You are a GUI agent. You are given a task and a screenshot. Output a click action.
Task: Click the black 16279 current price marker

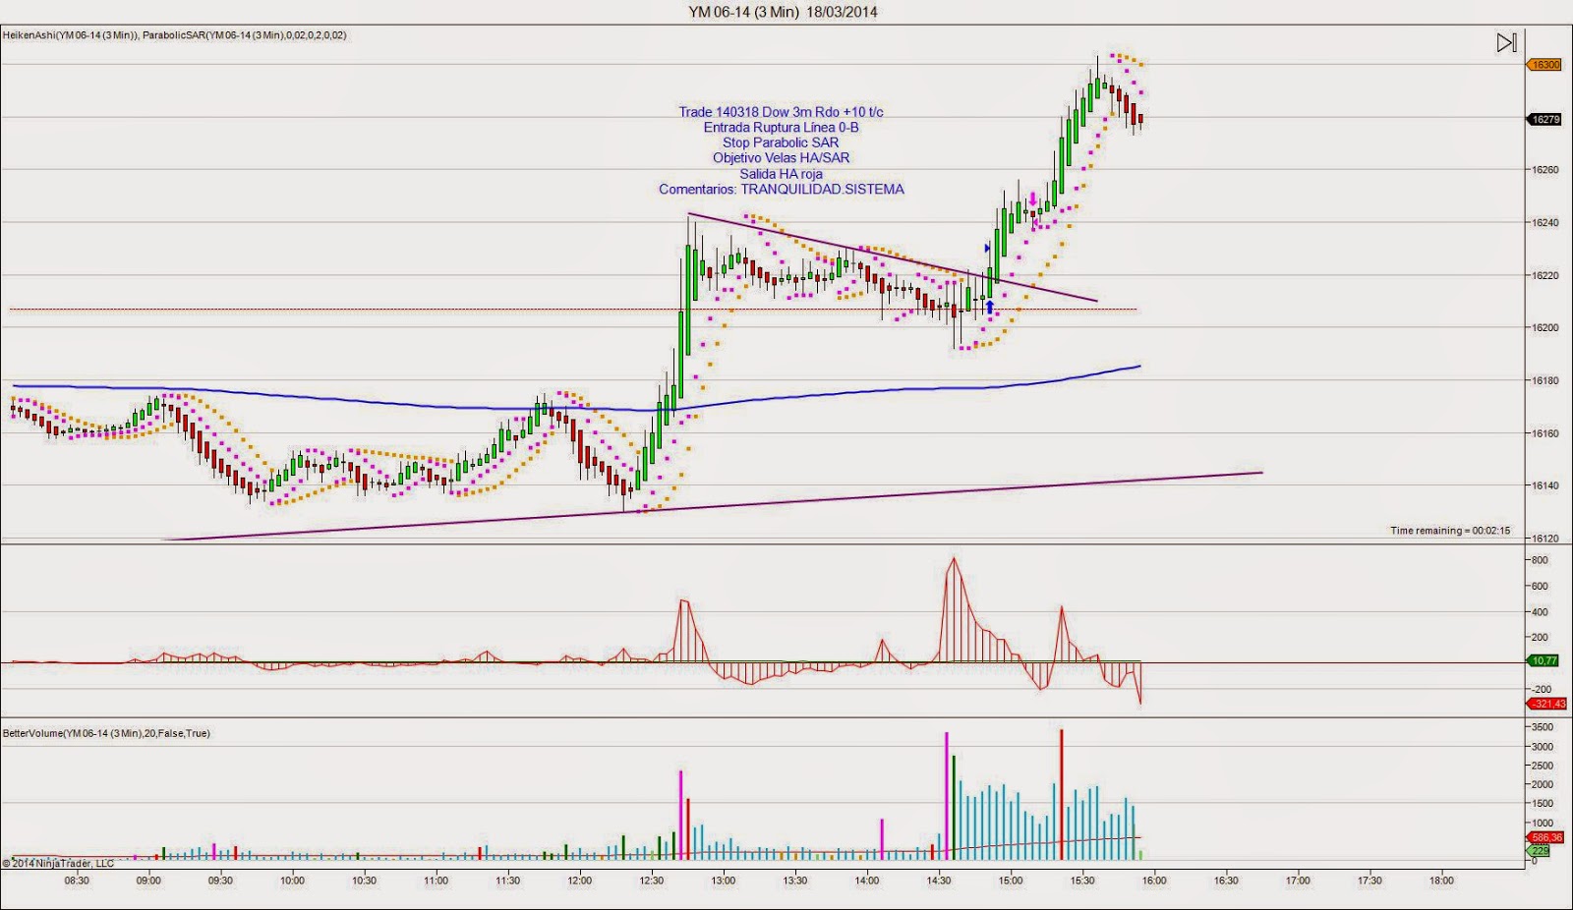pyautogui.click(x=1544, y=120)
